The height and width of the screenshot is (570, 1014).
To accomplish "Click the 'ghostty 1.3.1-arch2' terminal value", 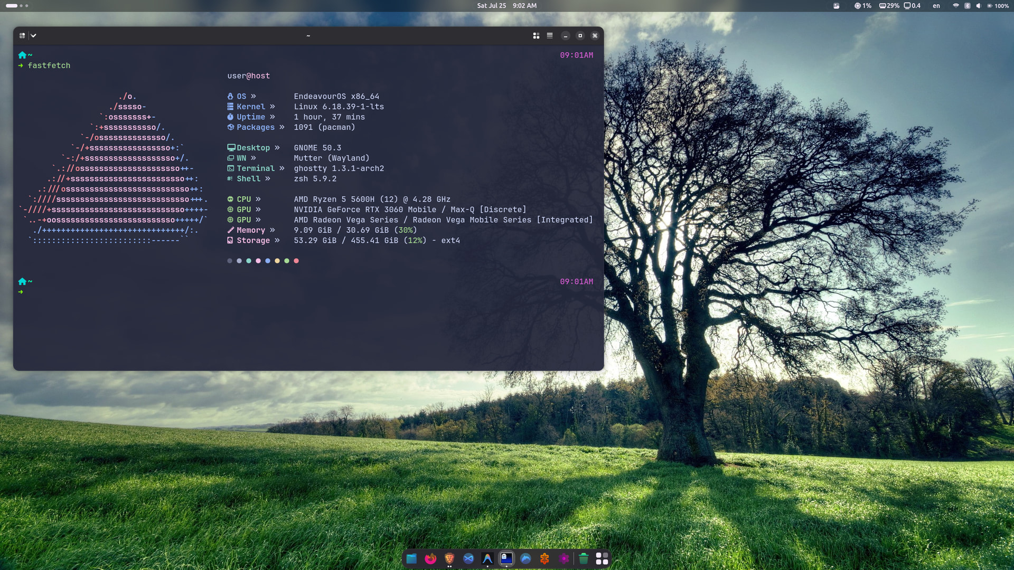I will click(x=339, y=168).
